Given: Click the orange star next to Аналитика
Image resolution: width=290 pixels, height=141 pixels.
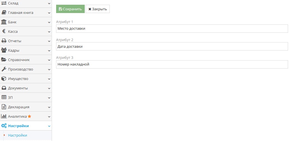Looking at the screenshot, I should (29, 116).
